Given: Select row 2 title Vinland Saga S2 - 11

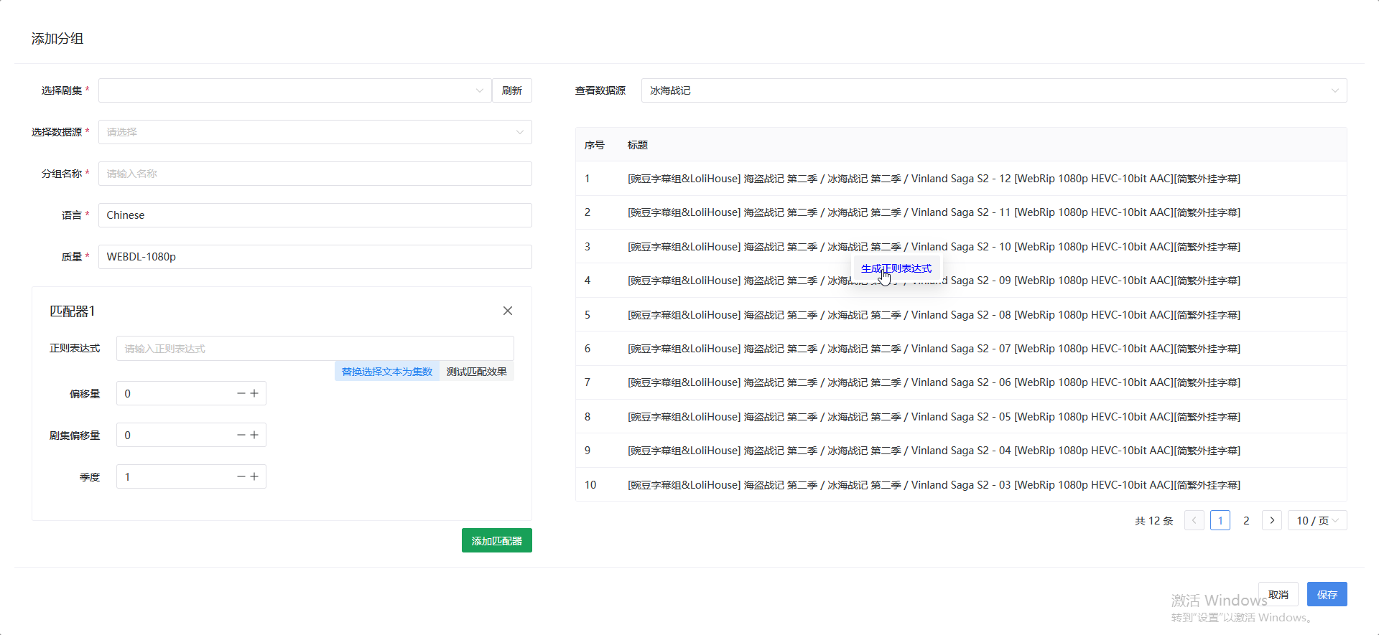Looking at the screenshot, I should [934, 212].
